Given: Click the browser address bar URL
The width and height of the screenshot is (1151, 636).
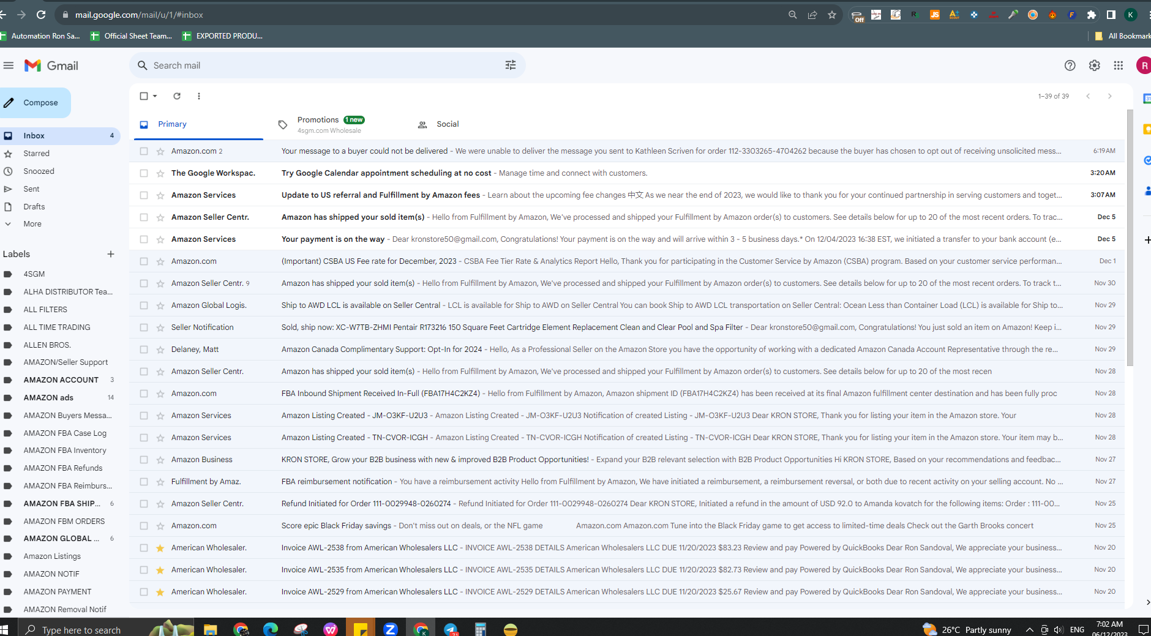Looking at the screenshot, I should click(x=139, y=15).
